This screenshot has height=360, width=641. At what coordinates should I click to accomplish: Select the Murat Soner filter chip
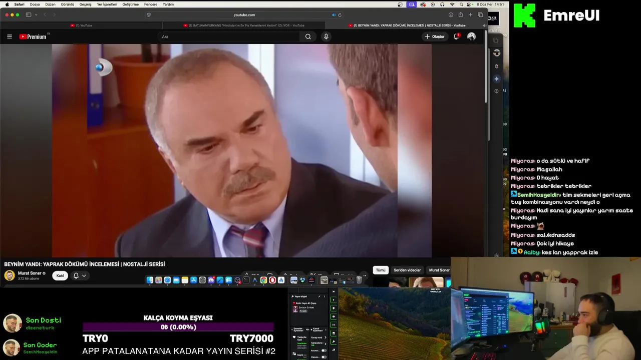tap(439, 270)
